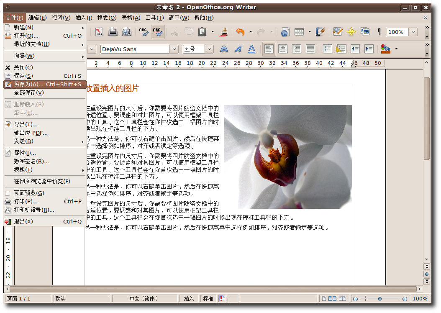This screenshot has width=441, height=313.
Task: Open the Navigator star icon
Action: pyautogui.click(x=351, y=32)
